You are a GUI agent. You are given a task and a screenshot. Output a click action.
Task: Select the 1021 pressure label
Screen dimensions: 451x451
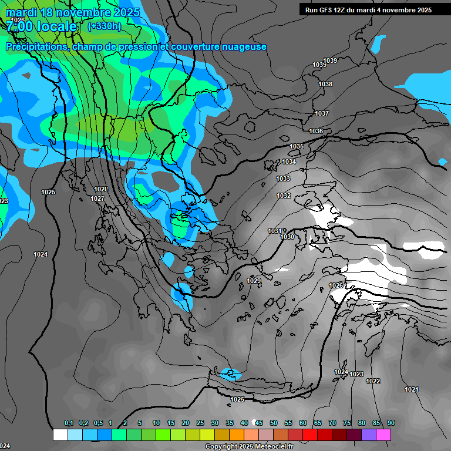click(x=412, y=389)
